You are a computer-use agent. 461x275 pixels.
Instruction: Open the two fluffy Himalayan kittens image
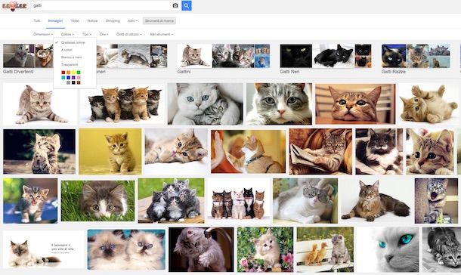pos(126,249)
